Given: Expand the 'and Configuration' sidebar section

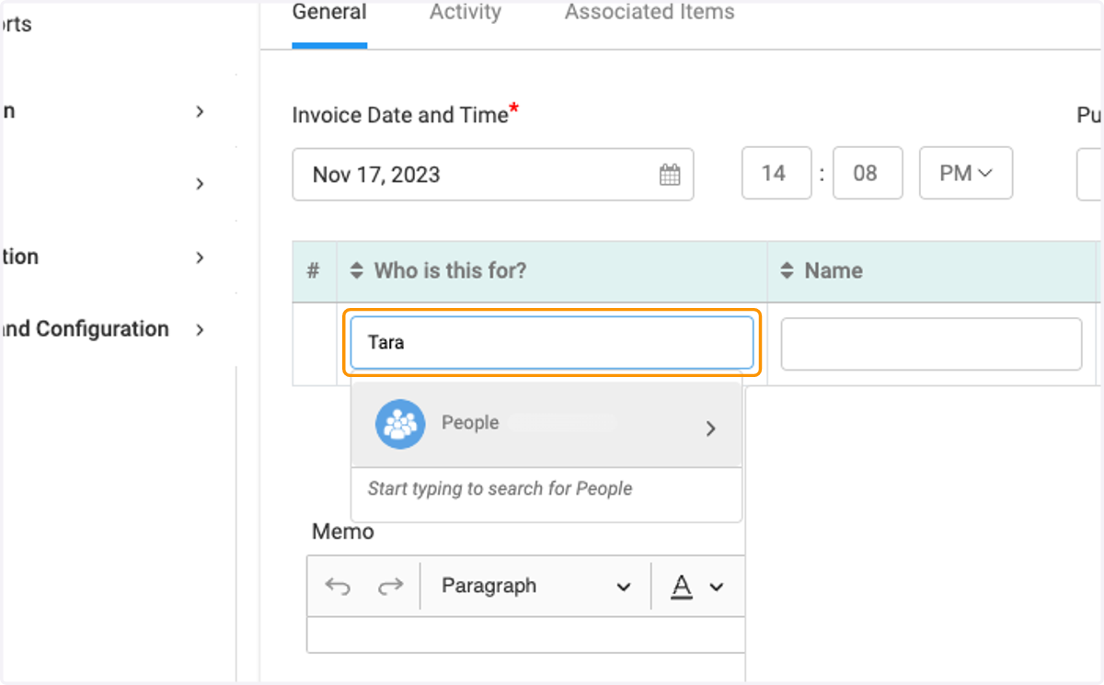Looking at the screenshot, I should [x=201, y=329].
